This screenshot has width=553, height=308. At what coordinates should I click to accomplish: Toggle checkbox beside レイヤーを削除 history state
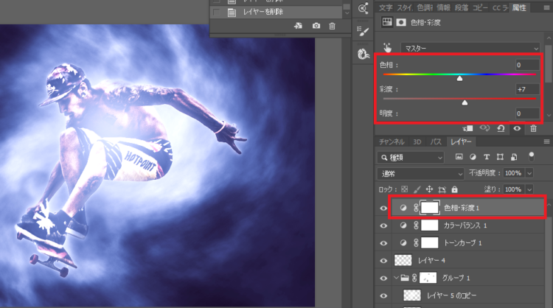pyautogui.click(x=216, y=13)
